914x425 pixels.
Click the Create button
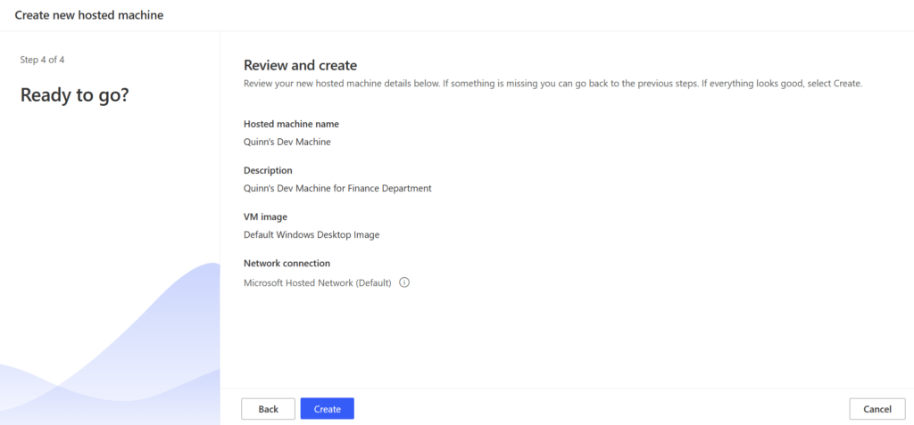click(327, 409)
